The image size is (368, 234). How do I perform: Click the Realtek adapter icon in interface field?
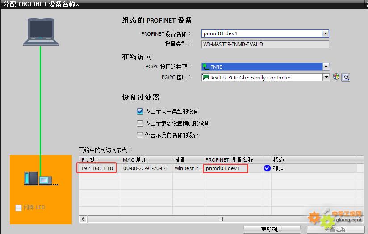[x=205, y=77]
